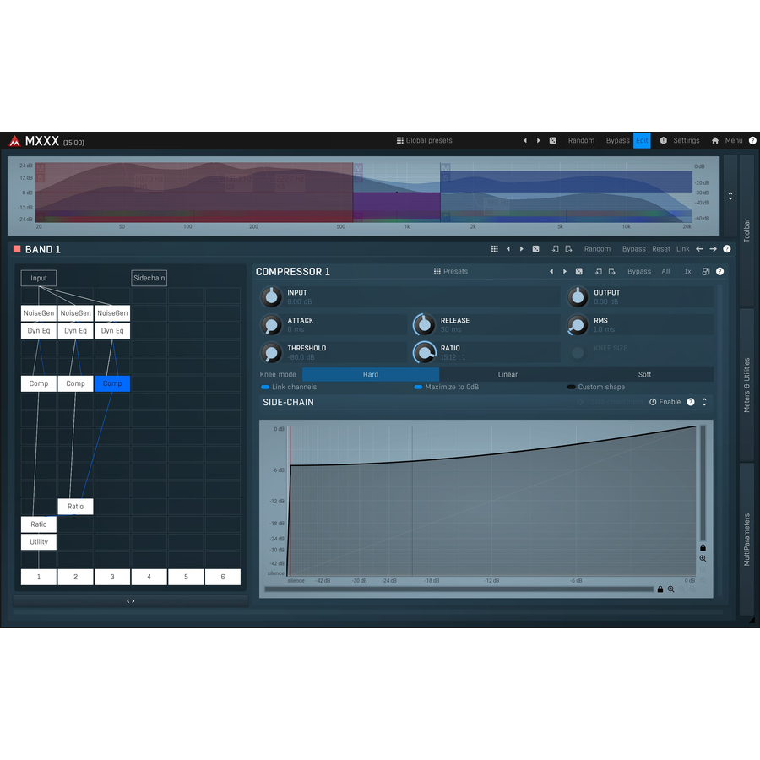
Task: Click the Band 1 Reset button
Action: [661, 249]
